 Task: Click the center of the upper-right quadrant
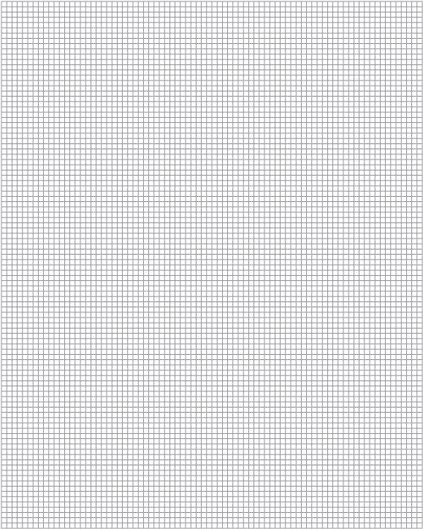coord(317,133)
